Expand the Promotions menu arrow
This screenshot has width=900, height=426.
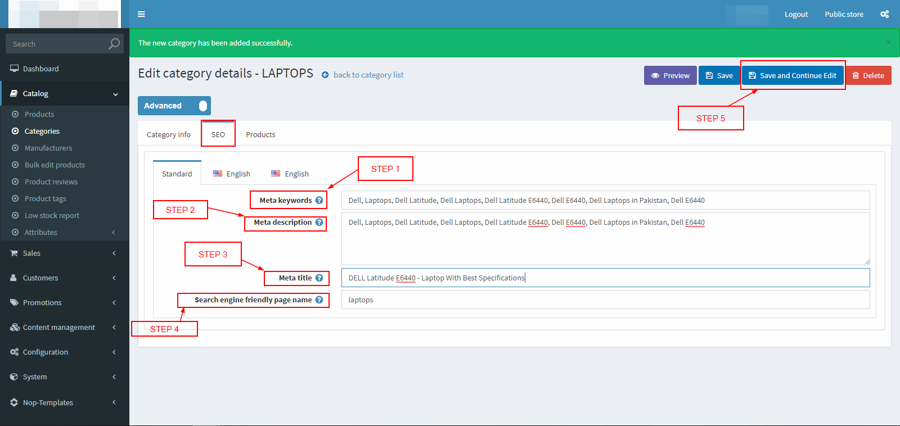pos(114,302)
